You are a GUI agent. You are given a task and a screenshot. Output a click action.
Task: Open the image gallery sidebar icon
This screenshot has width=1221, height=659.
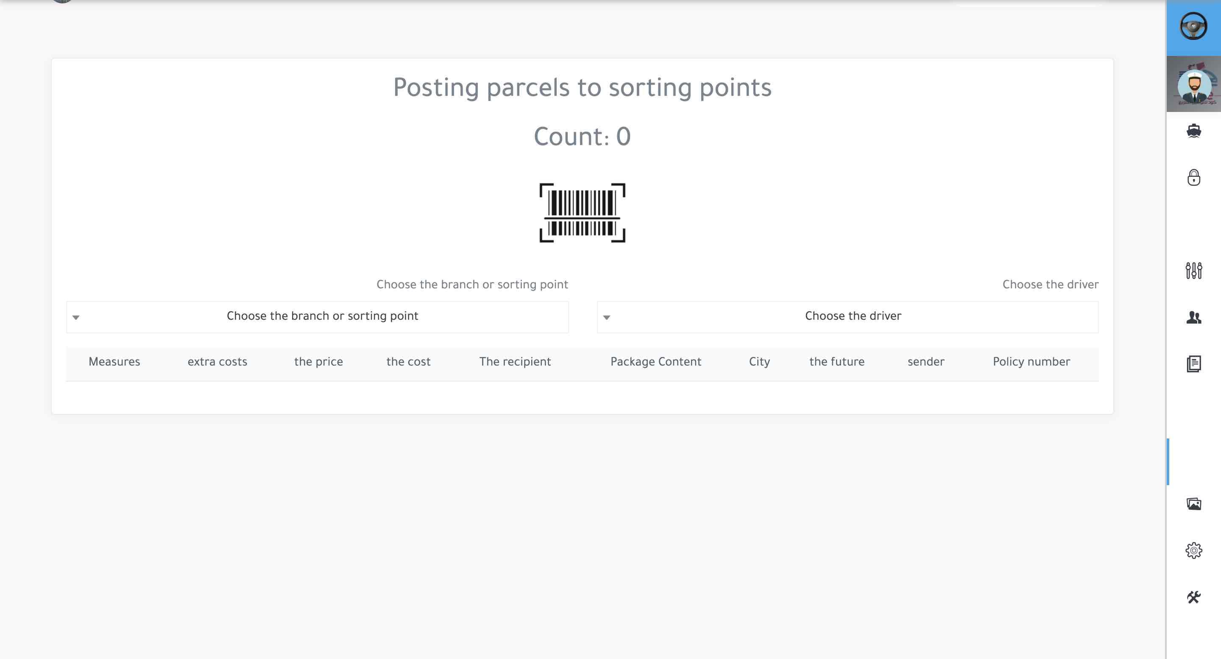tap(1193, 503)
